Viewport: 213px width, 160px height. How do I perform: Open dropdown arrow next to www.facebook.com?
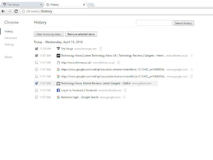(125, 90)
